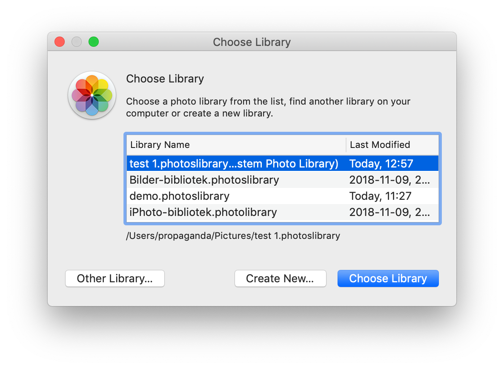This screenshot has width=504, height=369.
Task: Click the library path text below list
Action: [233, 236]
